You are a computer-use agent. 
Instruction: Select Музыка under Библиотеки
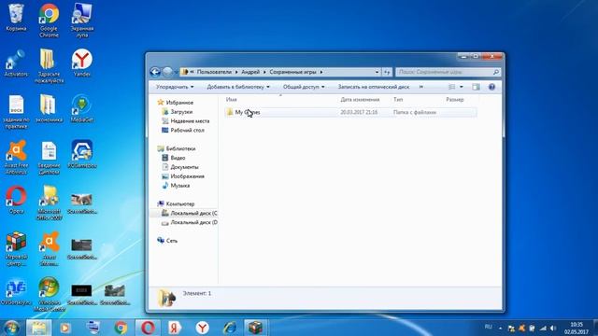point(180,186)
